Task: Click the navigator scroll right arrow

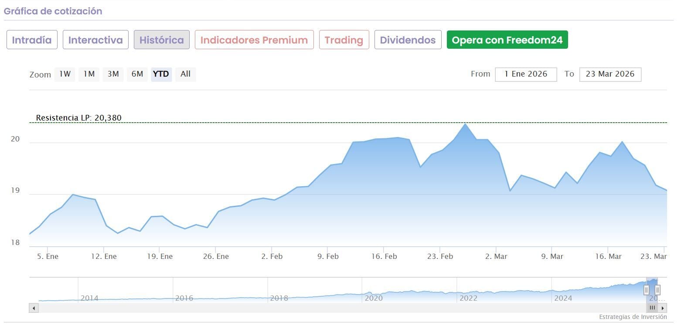Action: tap(663, 308)
